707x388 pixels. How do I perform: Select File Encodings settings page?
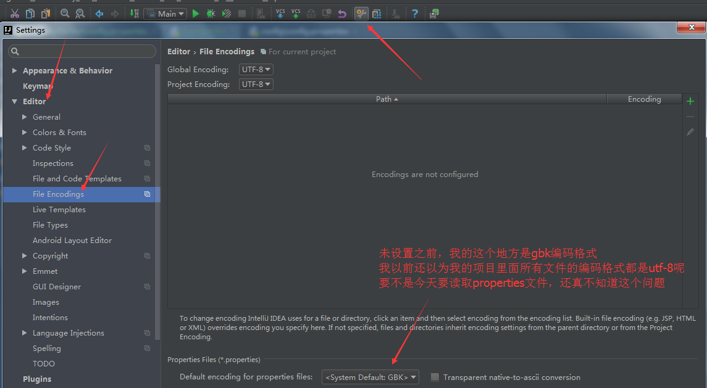[x=58, y=194]
